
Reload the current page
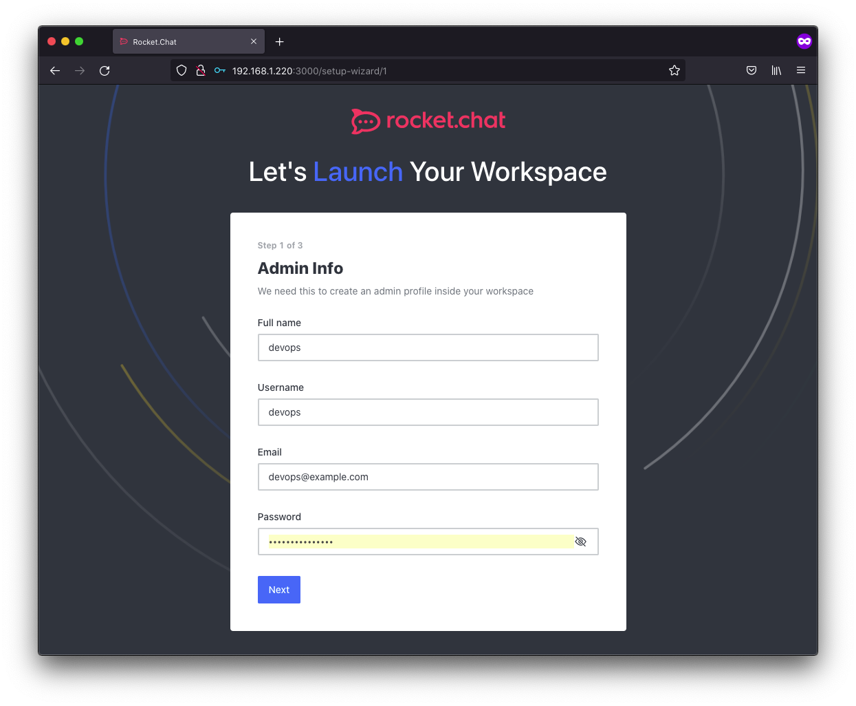point(105,71)
